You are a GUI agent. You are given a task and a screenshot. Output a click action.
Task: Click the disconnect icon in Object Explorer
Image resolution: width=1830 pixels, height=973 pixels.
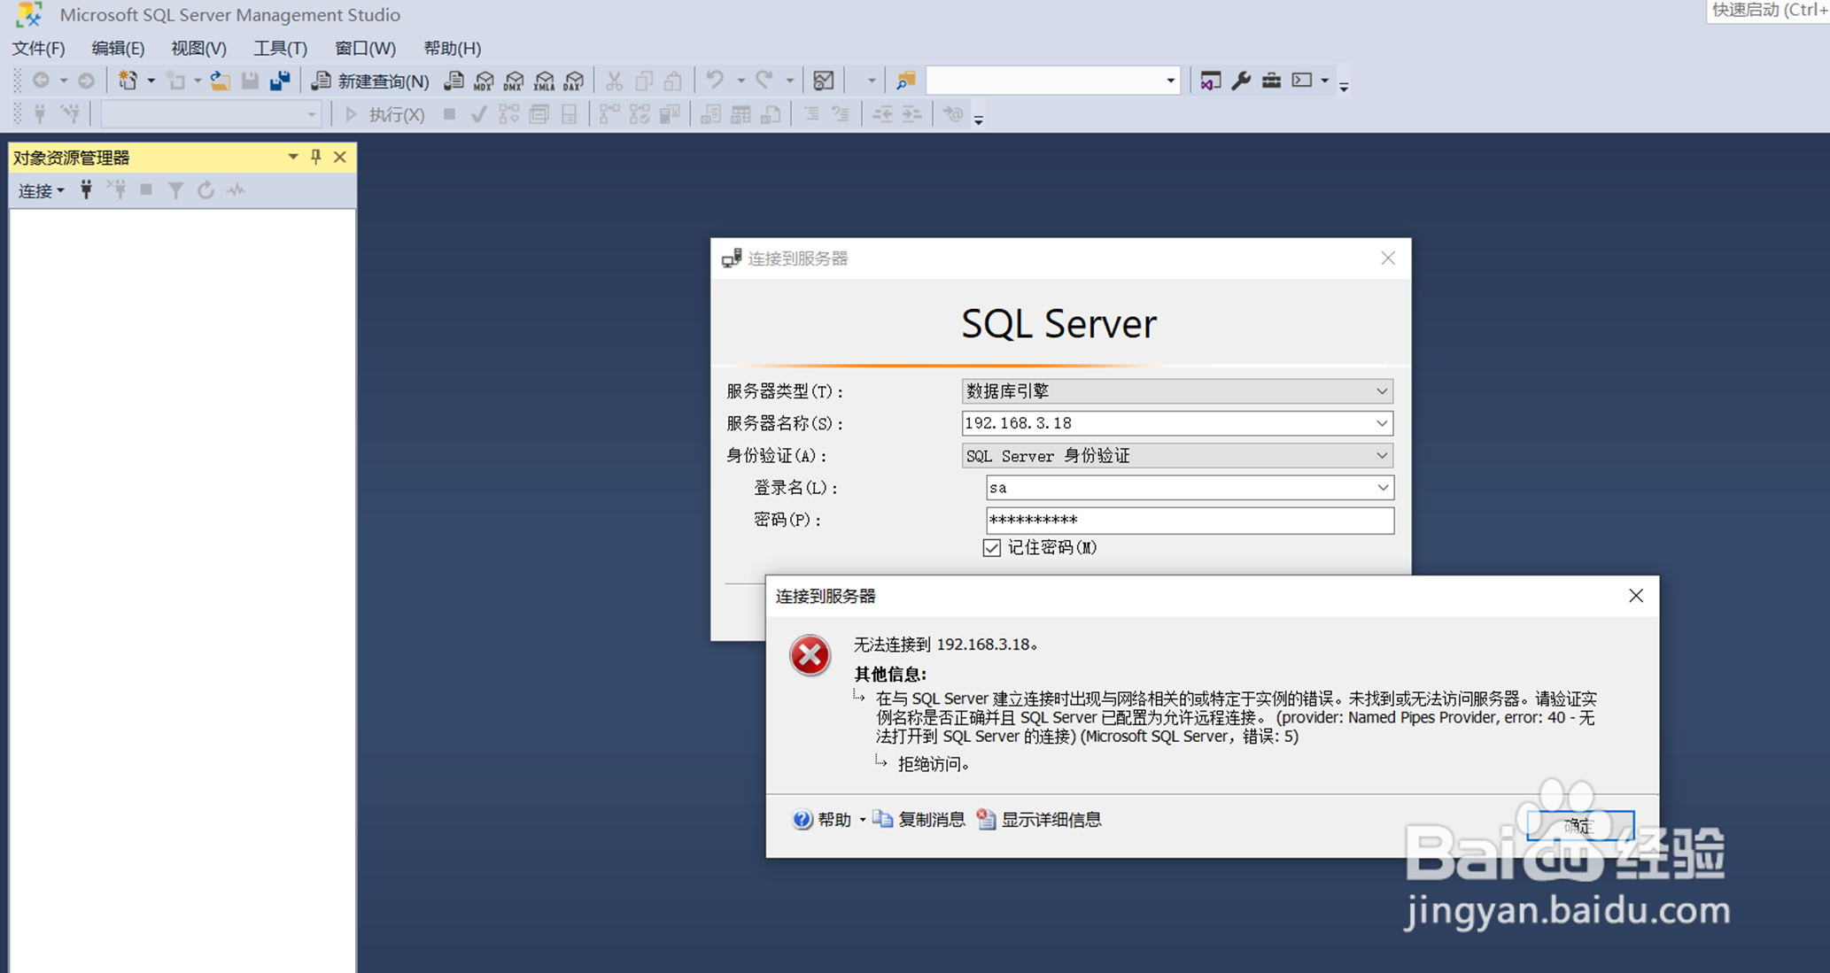click(116, 189)
